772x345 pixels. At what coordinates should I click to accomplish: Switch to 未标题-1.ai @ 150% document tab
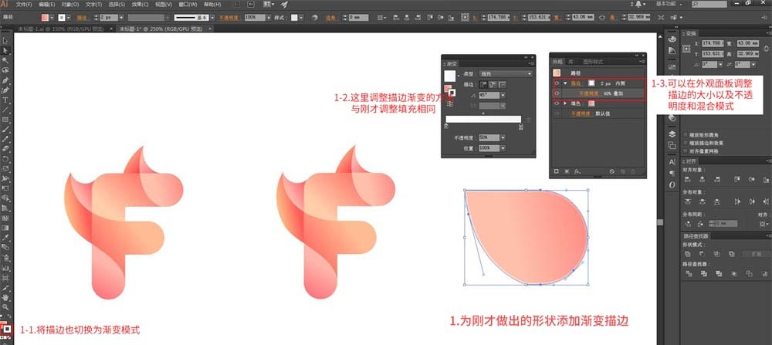click(x=60, y=29)
